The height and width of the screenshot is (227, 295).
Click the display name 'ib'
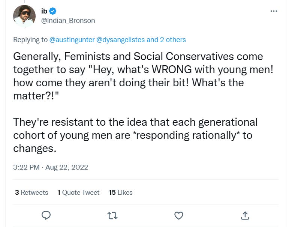pos(44,11)
